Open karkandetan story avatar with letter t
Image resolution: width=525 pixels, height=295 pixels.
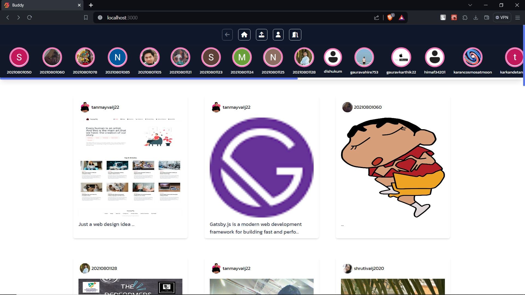514,57
